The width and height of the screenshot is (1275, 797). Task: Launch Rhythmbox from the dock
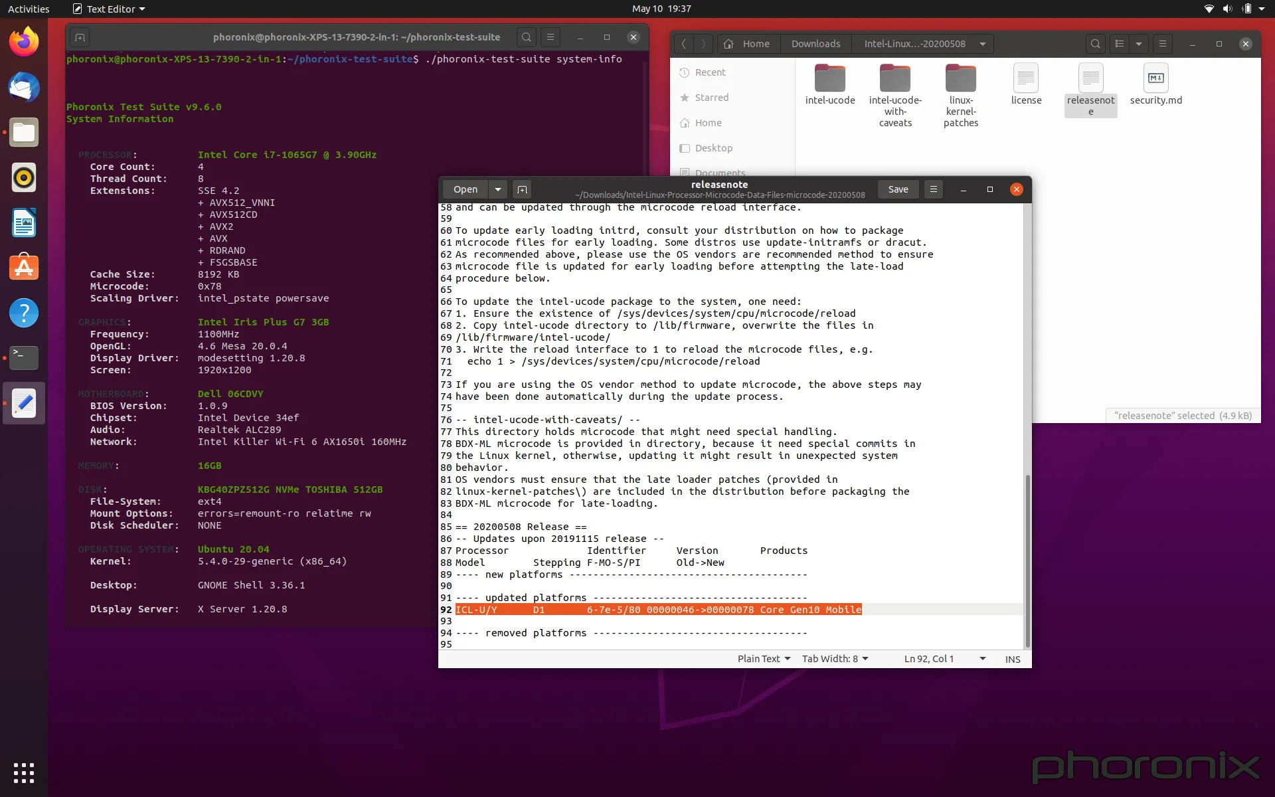[x=23, y=177]
